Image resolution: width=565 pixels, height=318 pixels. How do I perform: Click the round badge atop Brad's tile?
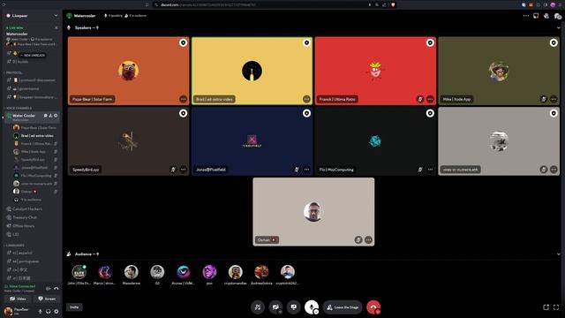[306, 43]
